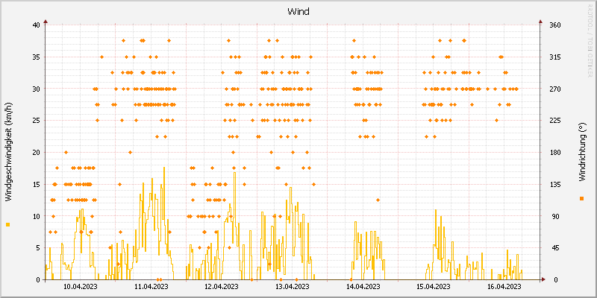Click the date label 11.04.2023
This screenshot has height=298, width=597.
pyautogui.click(x=151, y=286)
